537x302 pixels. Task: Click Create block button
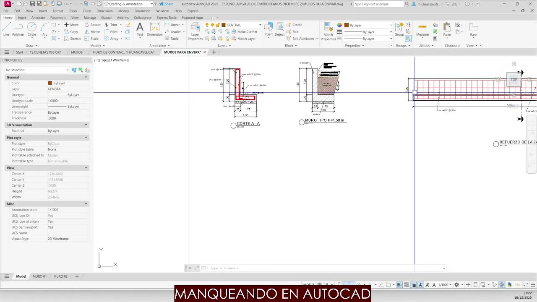click(294, 25)
